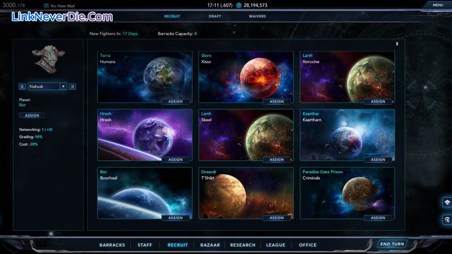This screenshot has width=452, height=254.
Task: Close the planet selection panel
Action: 397,44
